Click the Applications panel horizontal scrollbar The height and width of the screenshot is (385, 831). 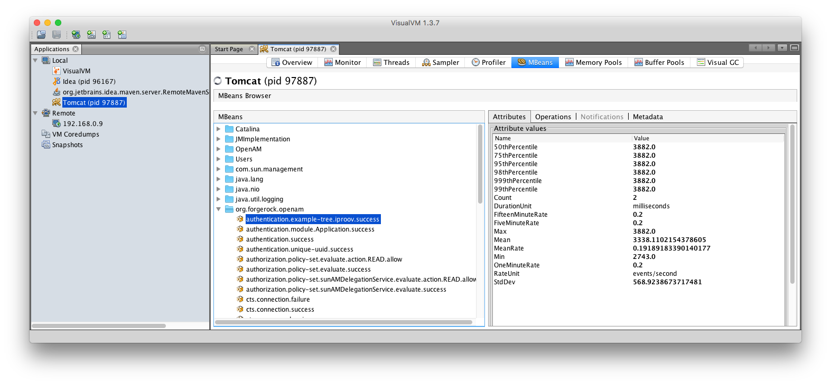99,325
